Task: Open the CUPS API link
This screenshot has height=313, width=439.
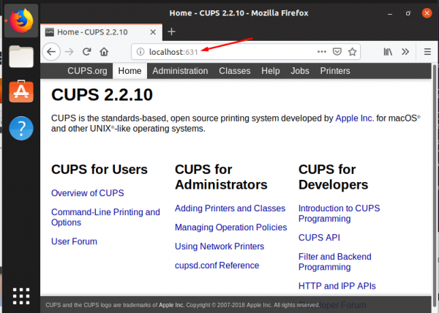Action: click(319, 238)
